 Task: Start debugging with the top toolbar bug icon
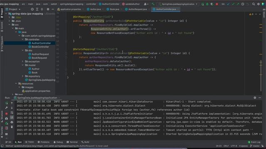pyautogui.click(x=207, y=4)
